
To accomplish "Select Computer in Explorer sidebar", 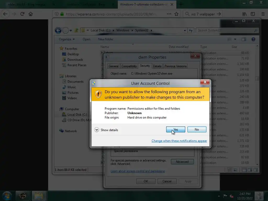I will (72, 109).
